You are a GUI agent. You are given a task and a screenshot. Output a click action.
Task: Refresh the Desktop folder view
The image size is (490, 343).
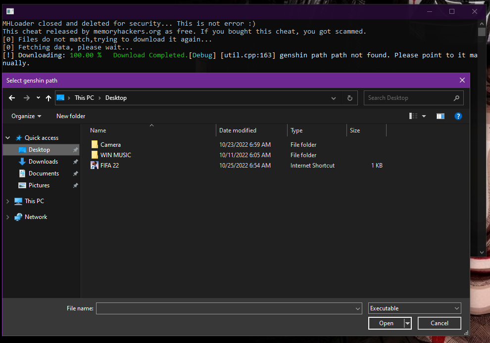350,98
